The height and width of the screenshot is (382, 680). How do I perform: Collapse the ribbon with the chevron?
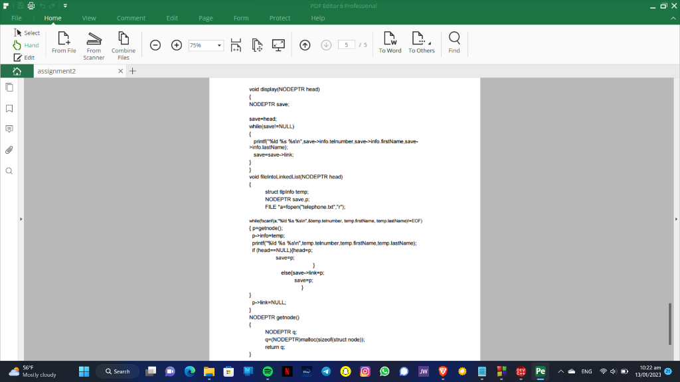(673, 18)
